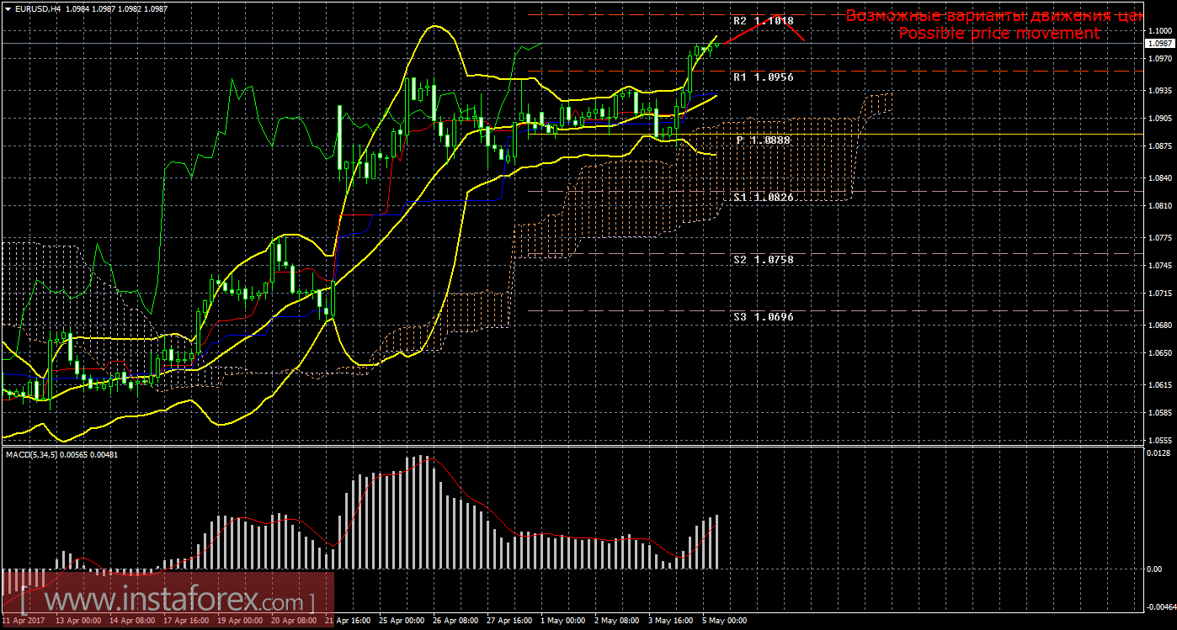The height and width of the screenshot is (630, 1177).
Task: Click the current price tag 1.0987 on price axis
Action: click(x=1159, y=43)
